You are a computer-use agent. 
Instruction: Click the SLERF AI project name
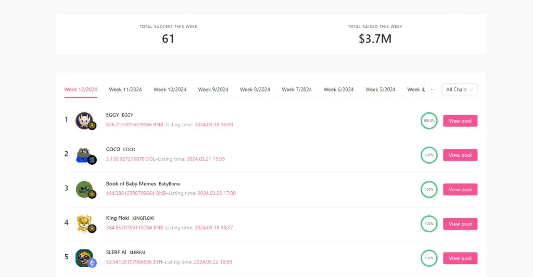116,252
